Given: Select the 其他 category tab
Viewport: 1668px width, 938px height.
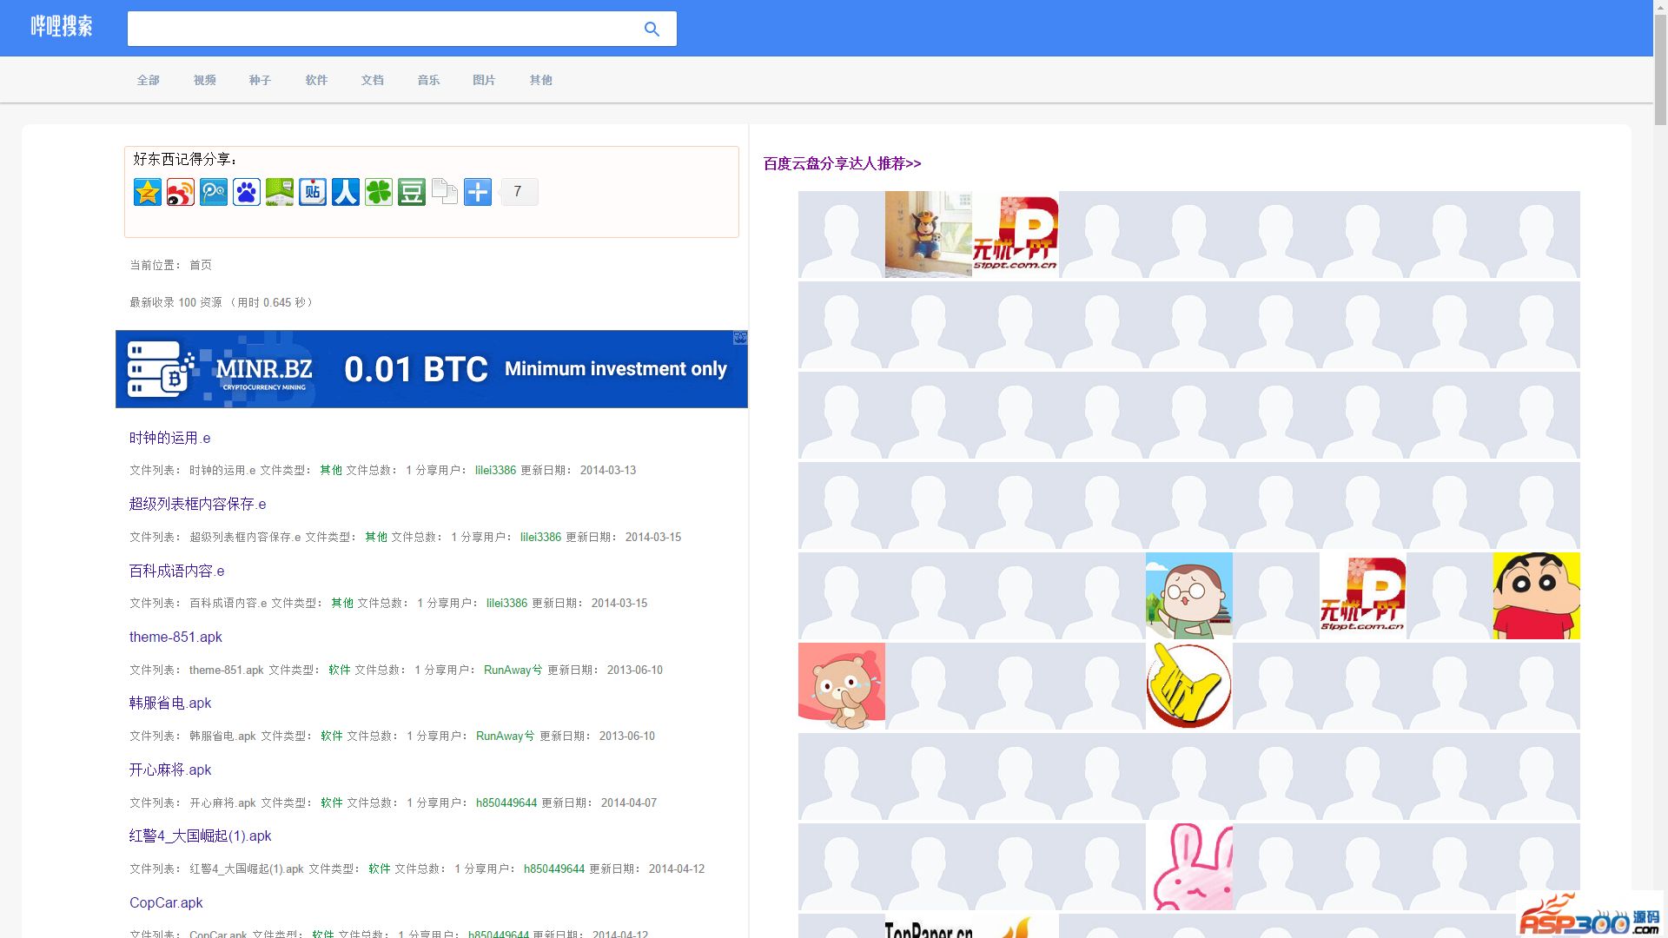Looking at the screenshot, I should coord(540,80).
